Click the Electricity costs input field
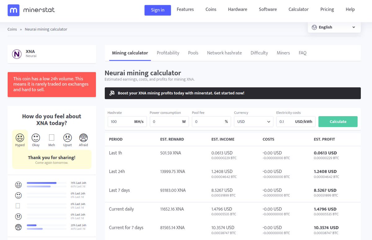 click(x=296, y=122)
